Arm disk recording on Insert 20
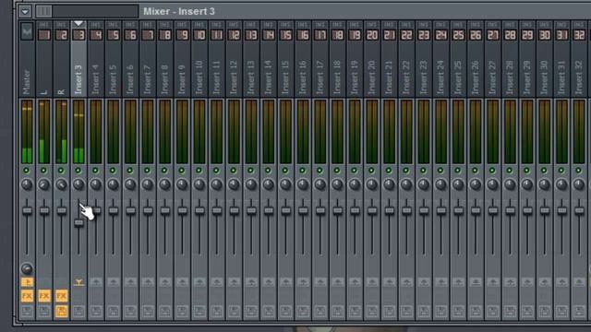This screenshot has height=332, width=591. 372,311
